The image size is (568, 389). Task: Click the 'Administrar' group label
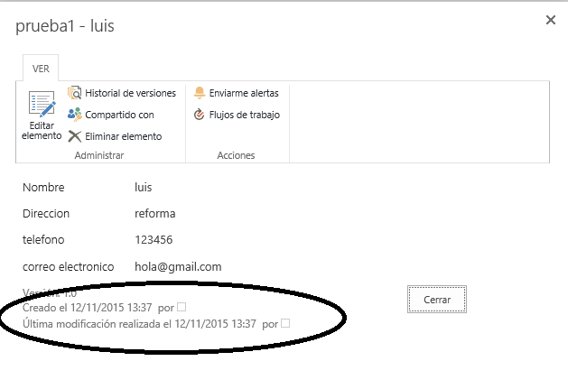point(99,155)
